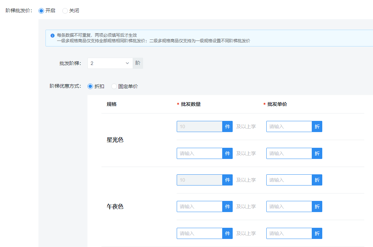This screenshot has width=373, height=247.
Task: Click the info icon in the blue notice bar
Action: point(52,35)
